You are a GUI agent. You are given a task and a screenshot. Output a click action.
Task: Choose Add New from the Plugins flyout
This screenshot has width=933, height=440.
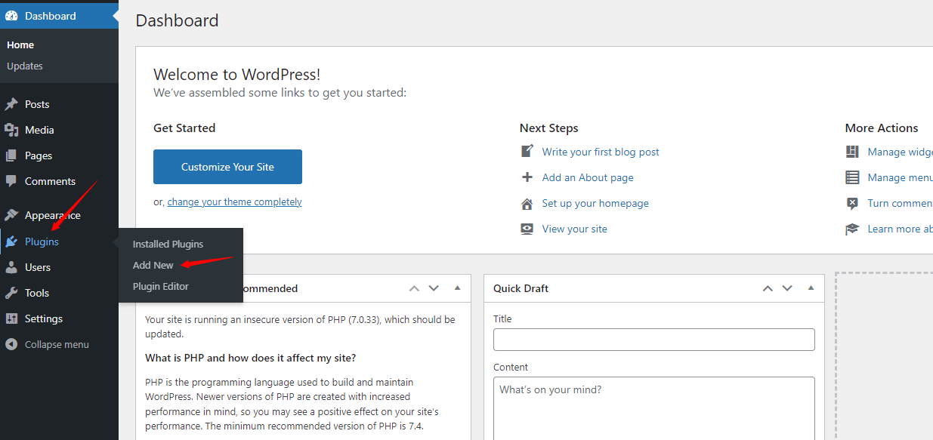click(x=153, y=265)
